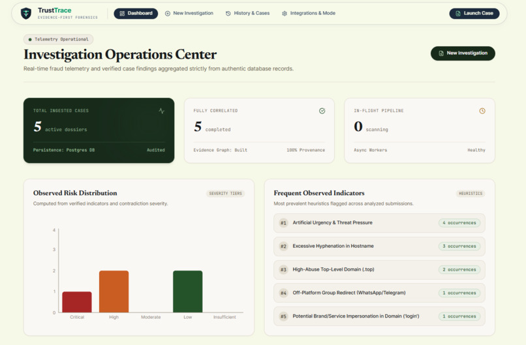Open the Dashboard tab

point(136,14)
